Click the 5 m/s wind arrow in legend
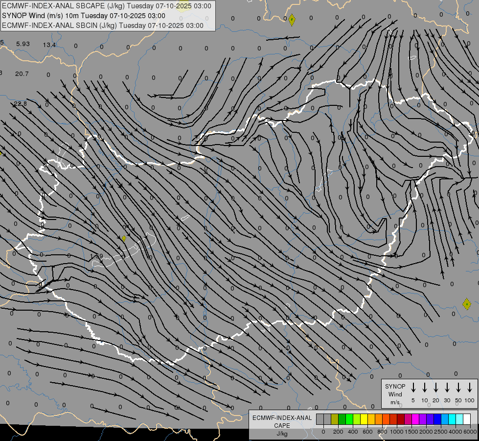 (x=413, y=388)
